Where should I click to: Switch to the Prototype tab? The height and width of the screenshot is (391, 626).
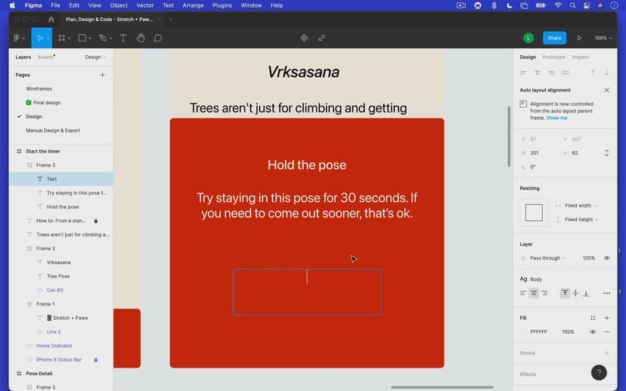(553, 57)
